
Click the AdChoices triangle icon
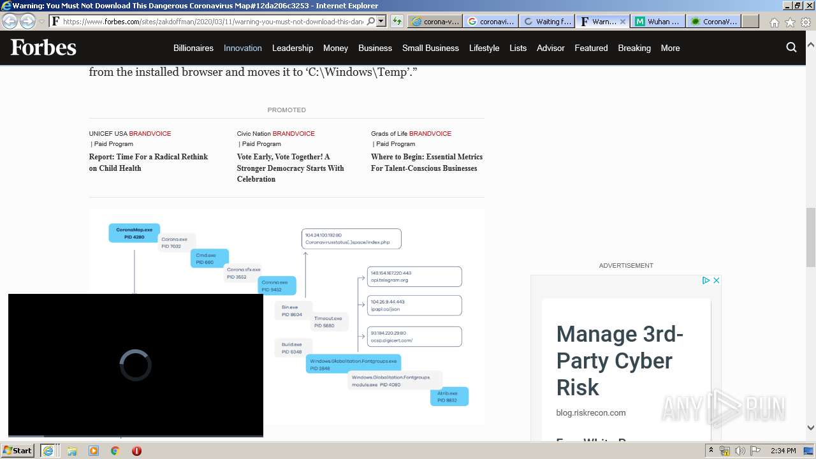[x=706, y=280]
